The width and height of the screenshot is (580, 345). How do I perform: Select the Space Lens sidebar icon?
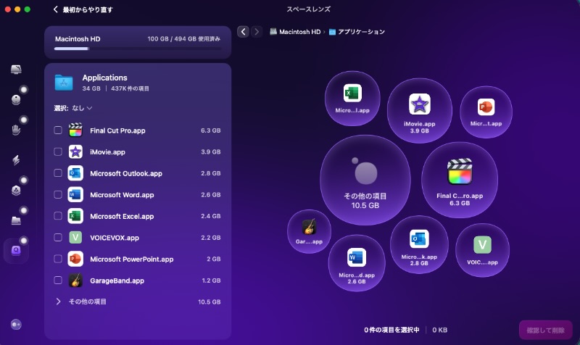(16, 251)
